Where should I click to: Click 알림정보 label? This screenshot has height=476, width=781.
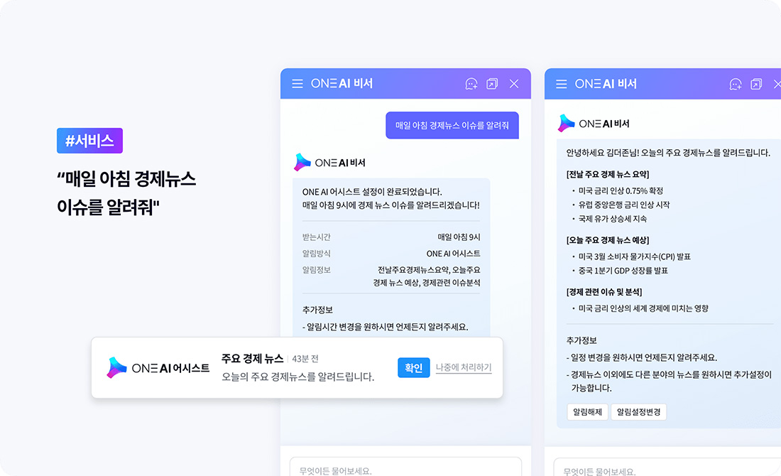tap(316, 270)
